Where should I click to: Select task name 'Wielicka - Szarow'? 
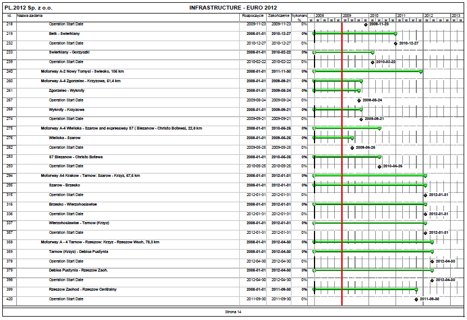(65, 138)
